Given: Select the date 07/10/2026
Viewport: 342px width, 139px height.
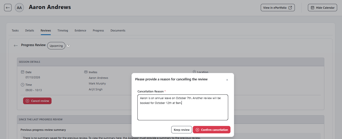Looking at the screenshot, I should tap(33, 77).
